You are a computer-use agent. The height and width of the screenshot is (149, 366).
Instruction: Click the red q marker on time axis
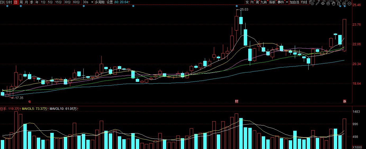[29, 101]
